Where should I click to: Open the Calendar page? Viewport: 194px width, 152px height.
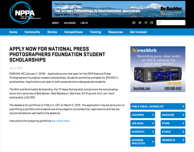coord(70,23)
